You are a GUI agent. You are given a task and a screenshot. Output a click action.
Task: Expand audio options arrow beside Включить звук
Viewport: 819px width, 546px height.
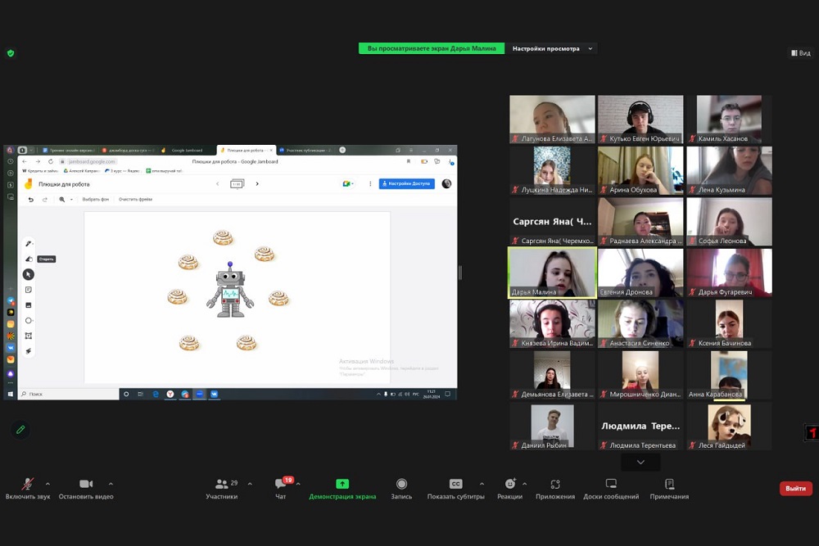click(48, 484)
